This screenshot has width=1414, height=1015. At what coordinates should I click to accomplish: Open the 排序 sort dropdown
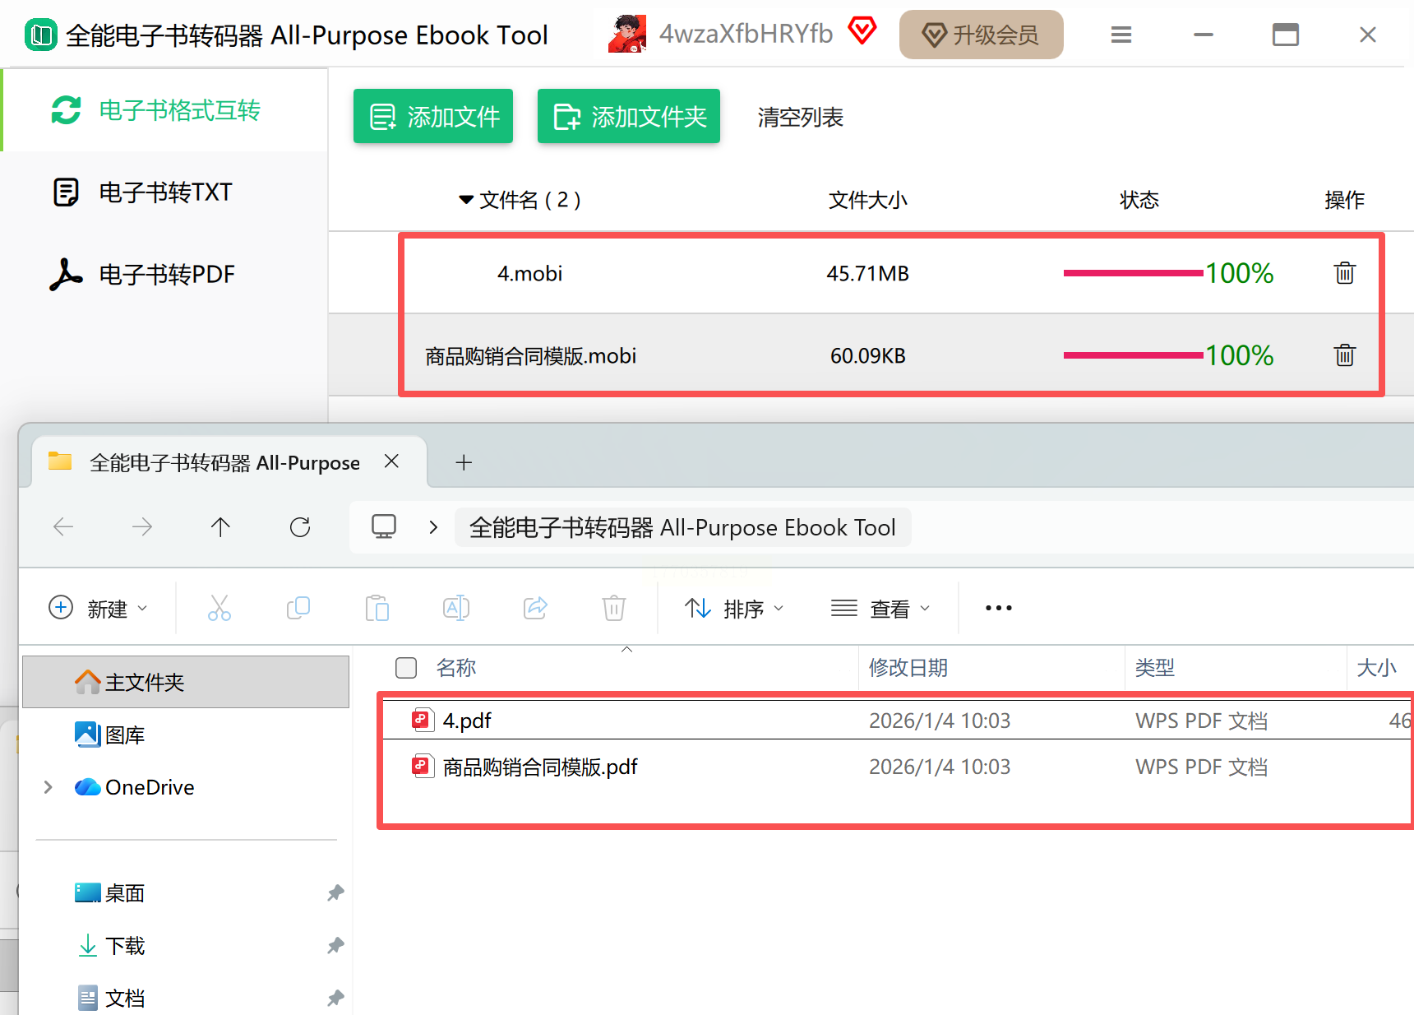coord(734,609)
